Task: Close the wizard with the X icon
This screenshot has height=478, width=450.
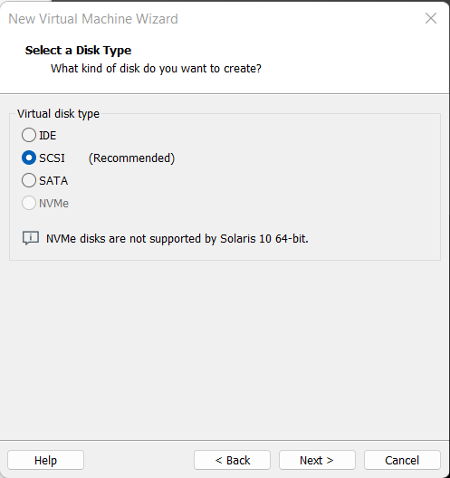Action: [x=431, y=18]
